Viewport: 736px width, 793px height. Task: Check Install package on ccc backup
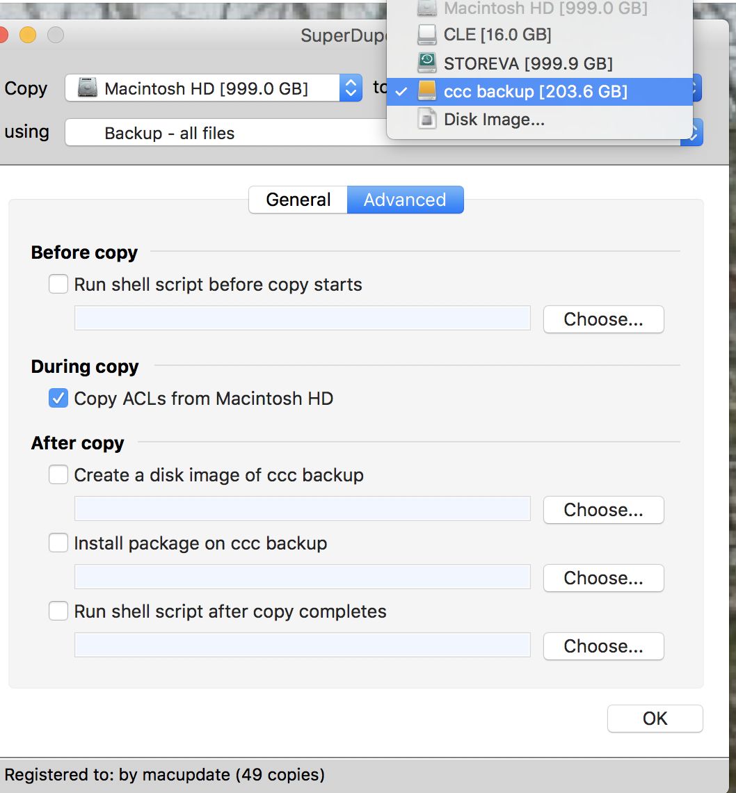click(58, 543)
